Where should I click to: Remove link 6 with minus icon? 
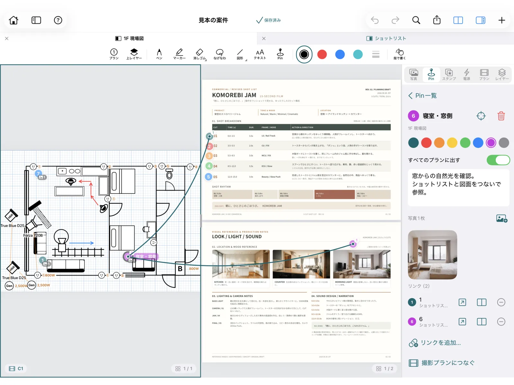501,321
